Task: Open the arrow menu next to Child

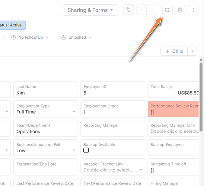Action: tap(192, 51)
